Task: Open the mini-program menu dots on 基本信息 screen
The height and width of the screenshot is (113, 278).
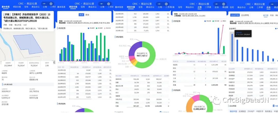Action: pyautogui.click(x=44, y=4)
